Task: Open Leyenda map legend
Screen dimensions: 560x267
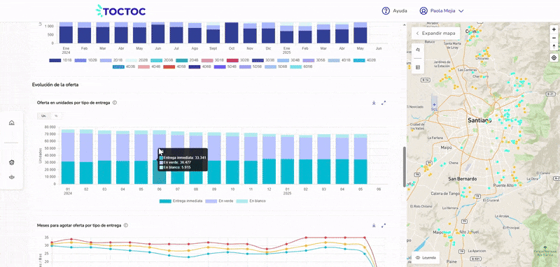Action: (426, 257)
